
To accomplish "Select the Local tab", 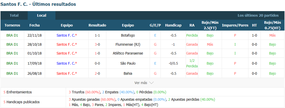I will (x=42, y=15).
